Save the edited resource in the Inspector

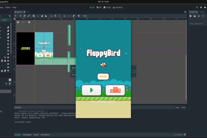coord(199,16)
